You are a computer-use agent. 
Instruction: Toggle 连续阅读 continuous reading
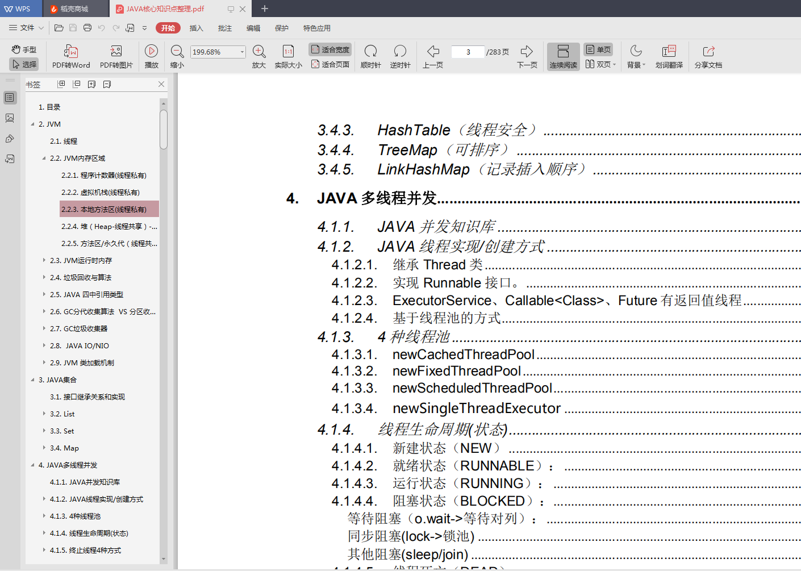(564, 57)
